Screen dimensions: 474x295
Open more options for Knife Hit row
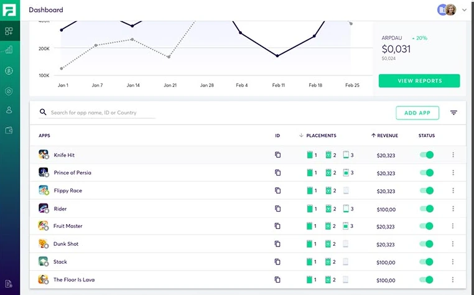(453, 154)
